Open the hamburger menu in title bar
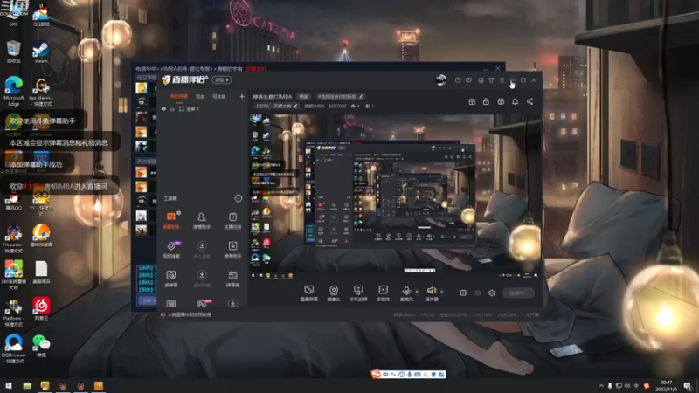 (x=502, y=80)
